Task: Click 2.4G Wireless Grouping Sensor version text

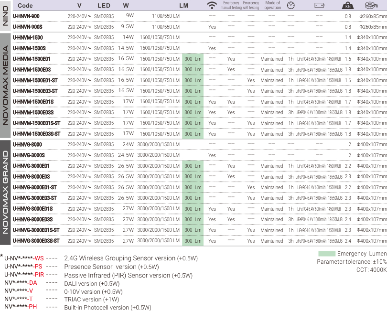Action: tap(131, 258)
